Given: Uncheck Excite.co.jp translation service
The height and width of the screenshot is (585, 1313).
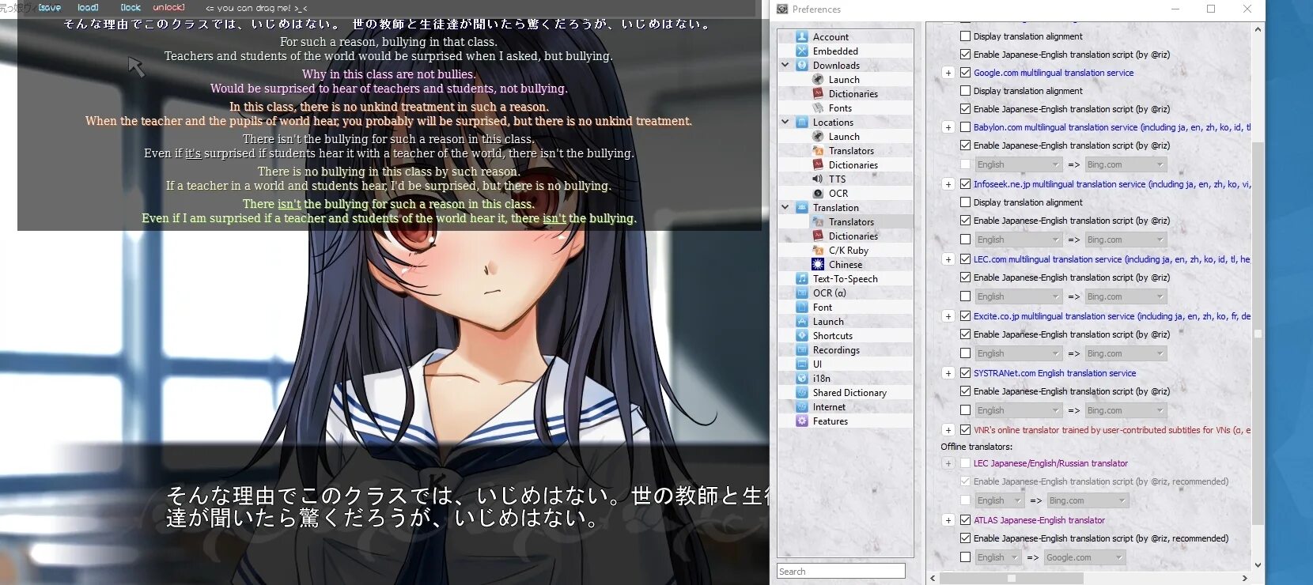Looking at the screenshot, I should tap(965, 316).
